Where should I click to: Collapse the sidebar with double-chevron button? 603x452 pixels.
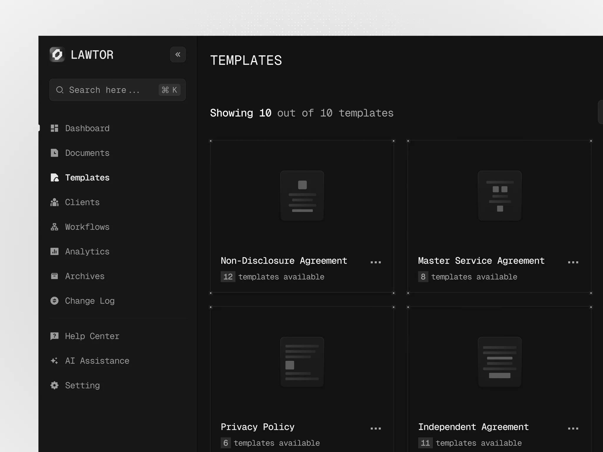coord(178,54)
